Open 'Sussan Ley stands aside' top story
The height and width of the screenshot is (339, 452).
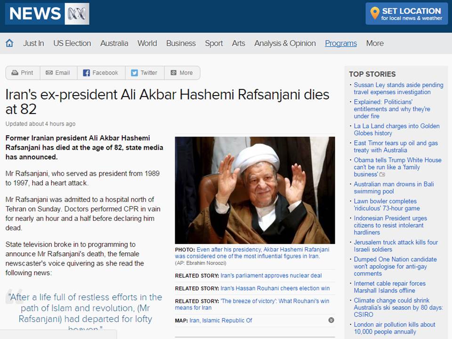pos(398,89)
